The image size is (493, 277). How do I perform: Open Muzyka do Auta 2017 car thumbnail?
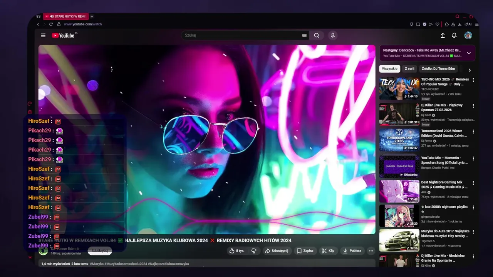tap(399, 240)
